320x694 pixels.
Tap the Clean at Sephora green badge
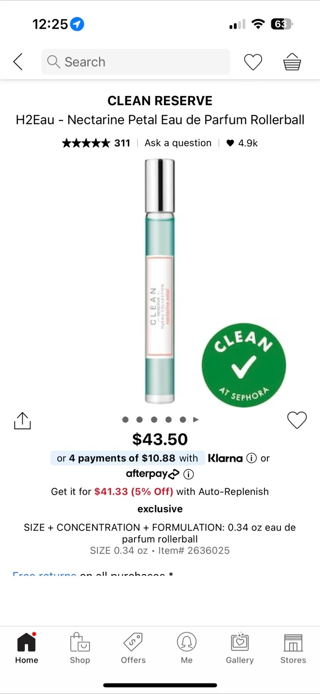244,365
